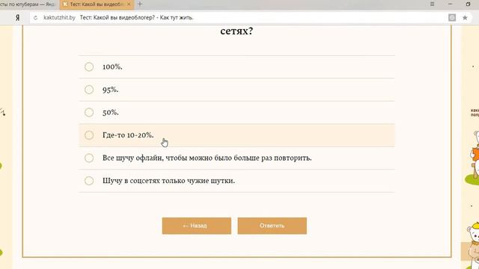Viewport: 479px width, 269px height.
Task: Click the answer text 'Где-то 10-20%.'
Action: coord(128,135)
